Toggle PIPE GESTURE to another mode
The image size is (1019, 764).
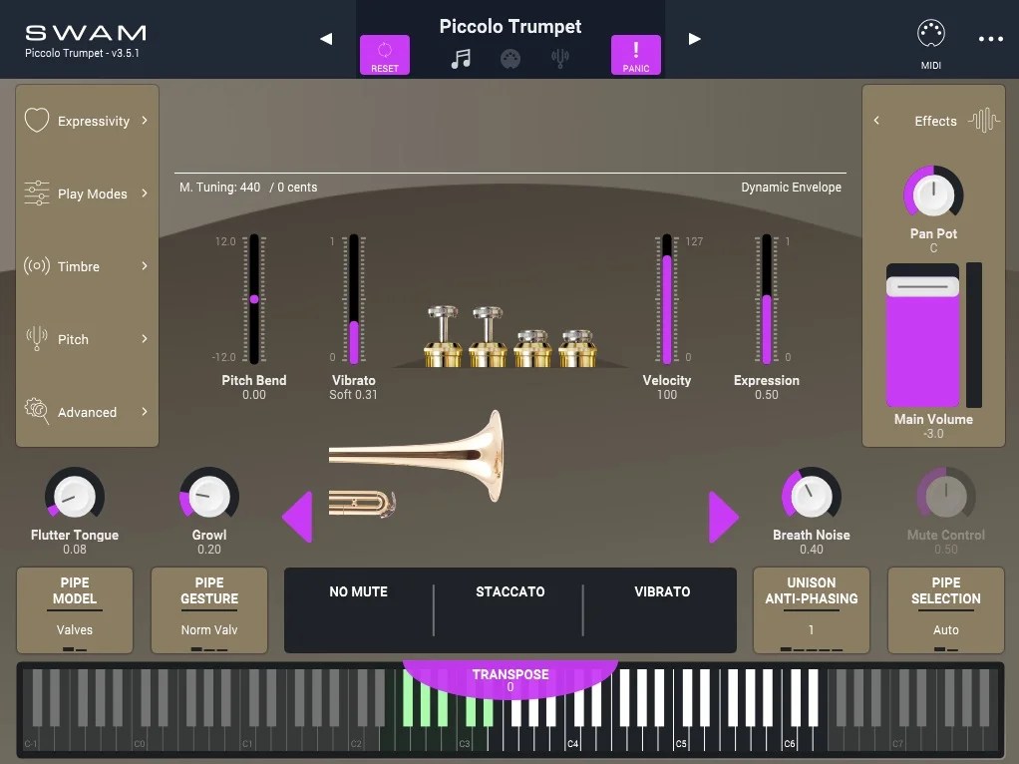(208, 610)
